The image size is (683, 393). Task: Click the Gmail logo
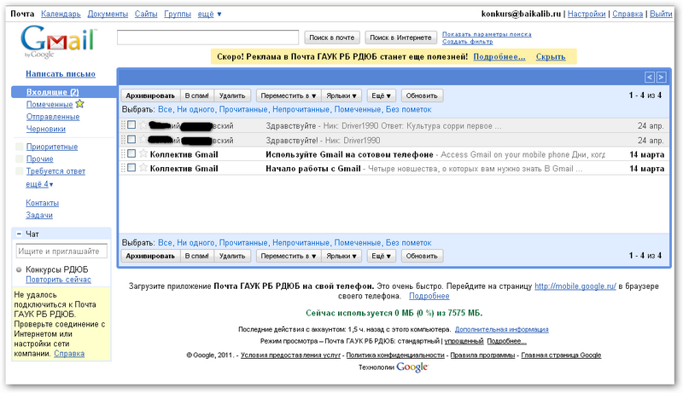(57, 39)
